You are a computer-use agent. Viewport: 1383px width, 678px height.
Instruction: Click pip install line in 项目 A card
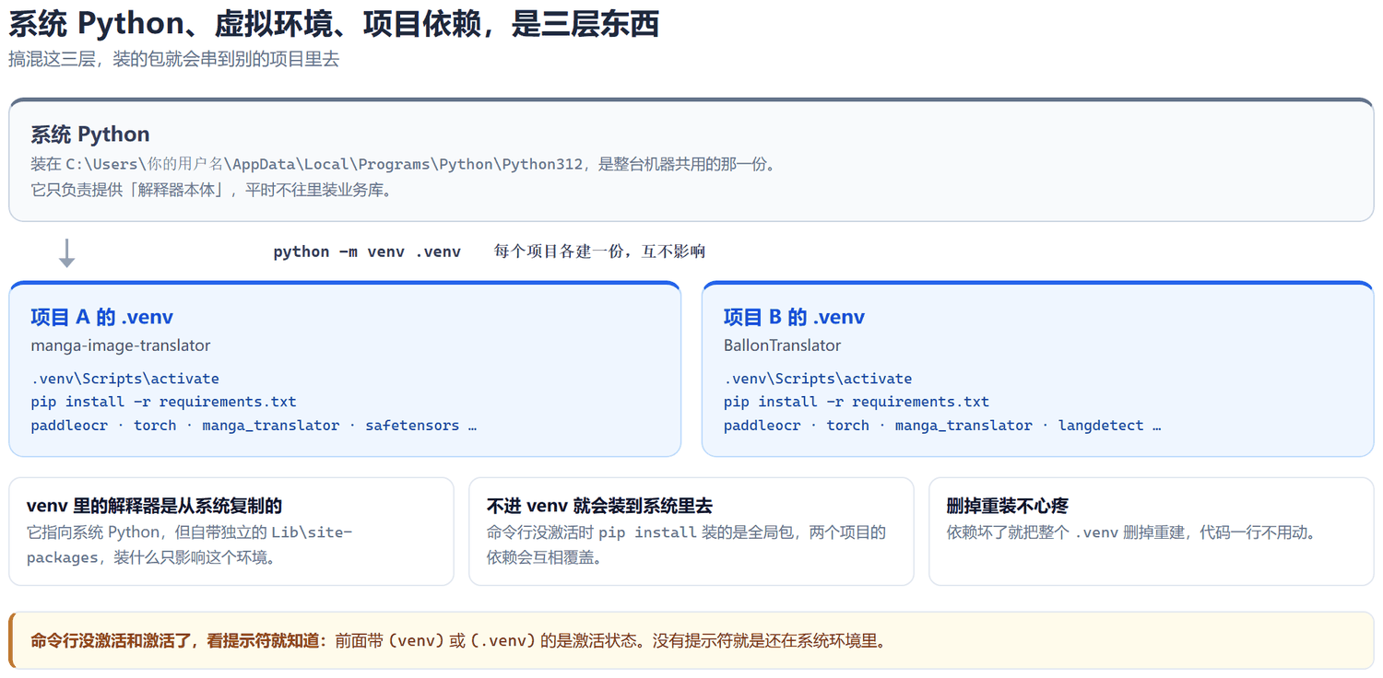click(164, 402)
